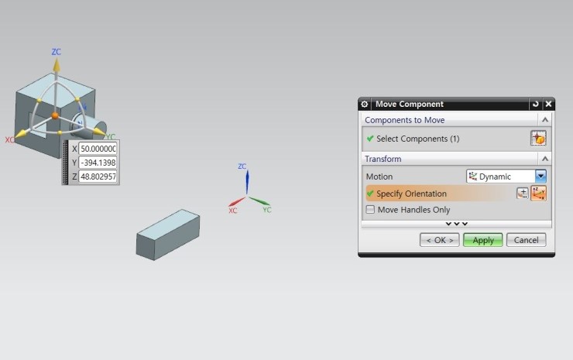Click the orange CSYS manipulator icon
Image resolution: width=573 pixels, height=360 pixels.
(539, 194)
